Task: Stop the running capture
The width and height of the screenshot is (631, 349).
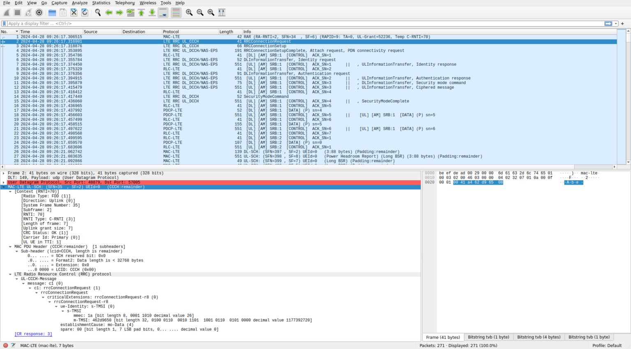Action: click(17, 12)
